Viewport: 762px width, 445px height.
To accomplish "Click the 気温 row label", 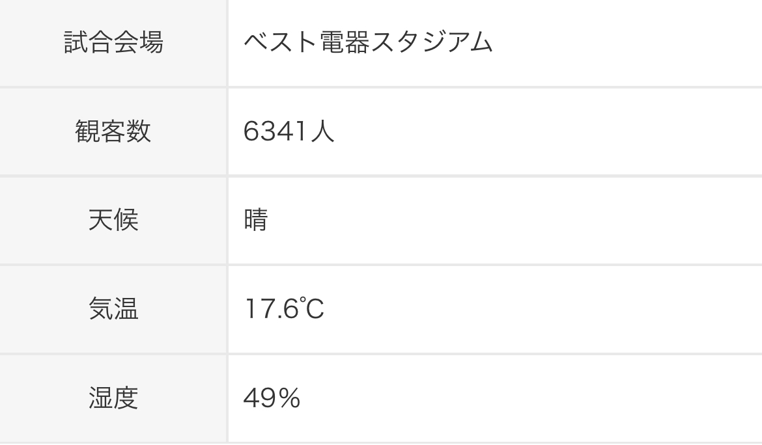I will click(113, 308).
